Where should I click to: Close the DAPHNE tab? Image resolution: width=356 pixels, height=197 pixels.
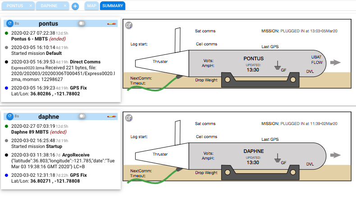(x=65, y=6)
